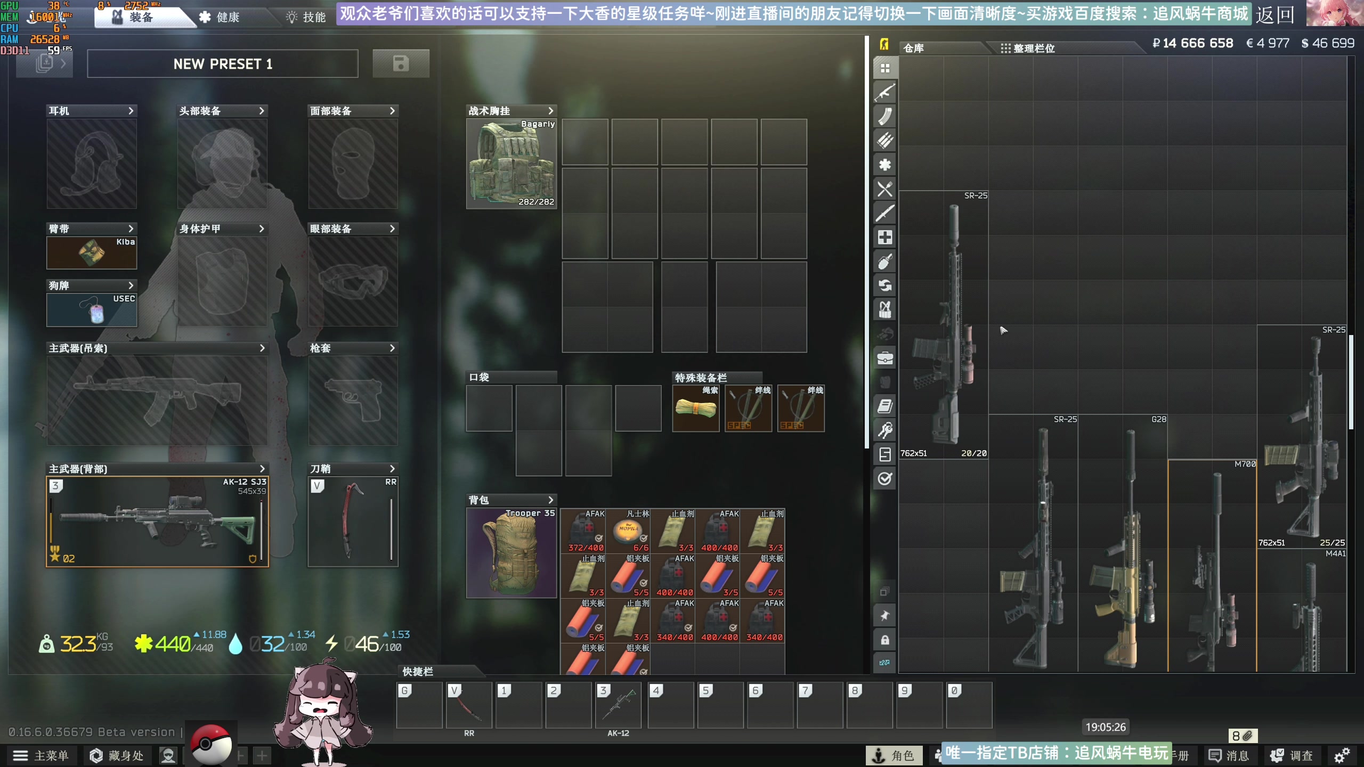This screenshot has height=767, width=1364.
Task: Select the USEC dogtag item
Action: 92,310
